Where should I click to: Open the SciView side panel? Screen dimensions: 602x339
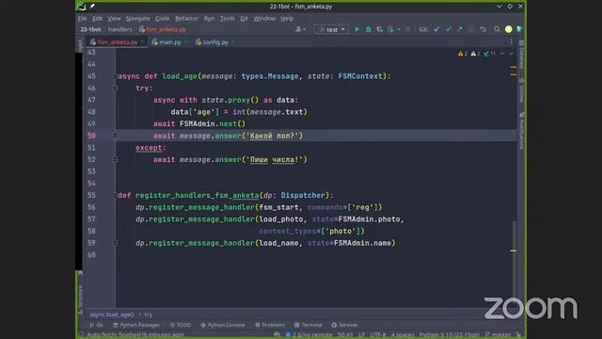point(521,90)
